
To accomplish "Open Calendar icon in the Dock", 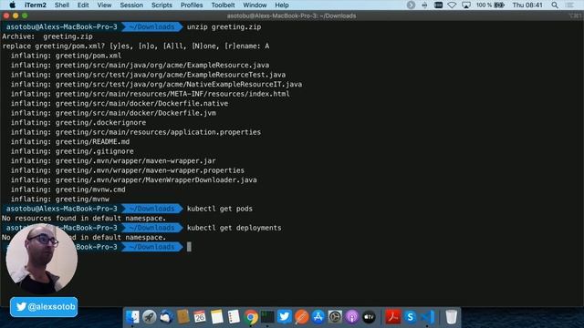I will pyautogui.click(x=200, y=317).
